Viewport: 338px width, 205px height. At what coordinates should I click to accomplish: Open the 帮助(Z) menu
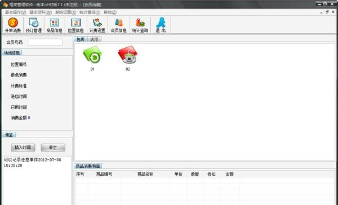click(110, 12)
